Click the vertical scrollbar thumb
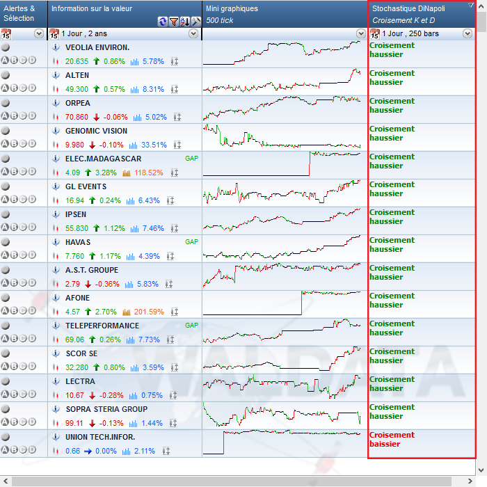487x487 pixels. pyautogui.click(x=481, y=22)
